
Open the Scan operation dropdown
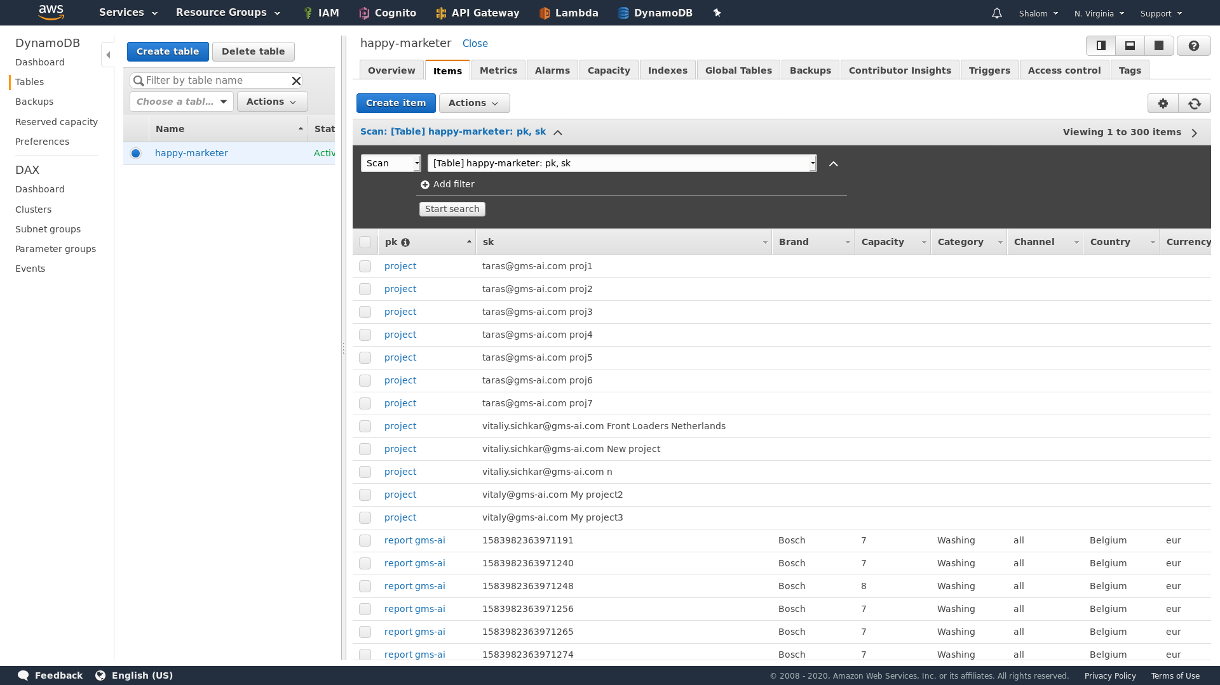[x=390, y=163]
